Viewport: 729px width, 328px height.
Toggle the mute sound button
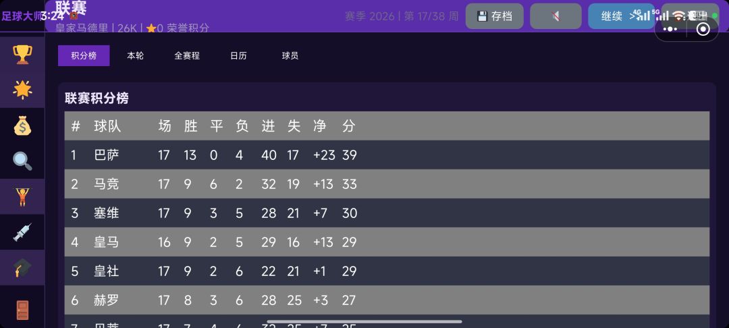[x=556, y=16]
